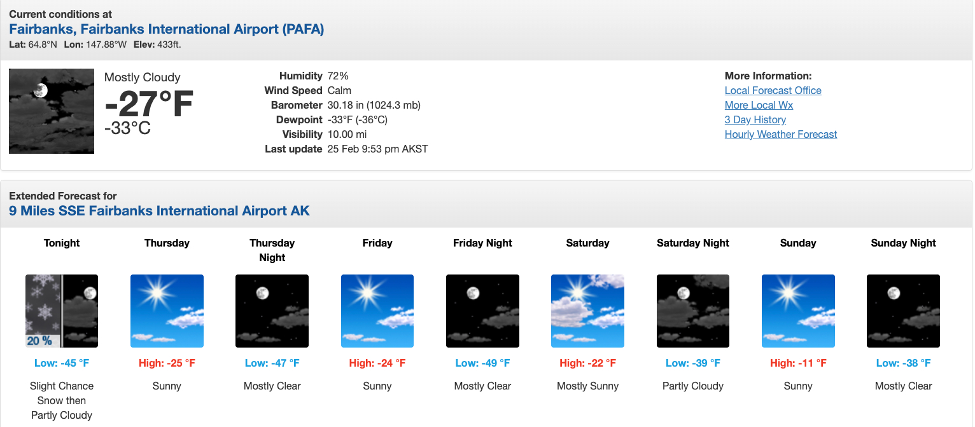Open the More Local Wx link
This screenshot has height=427, width=975.
click(x=759, y=105)
